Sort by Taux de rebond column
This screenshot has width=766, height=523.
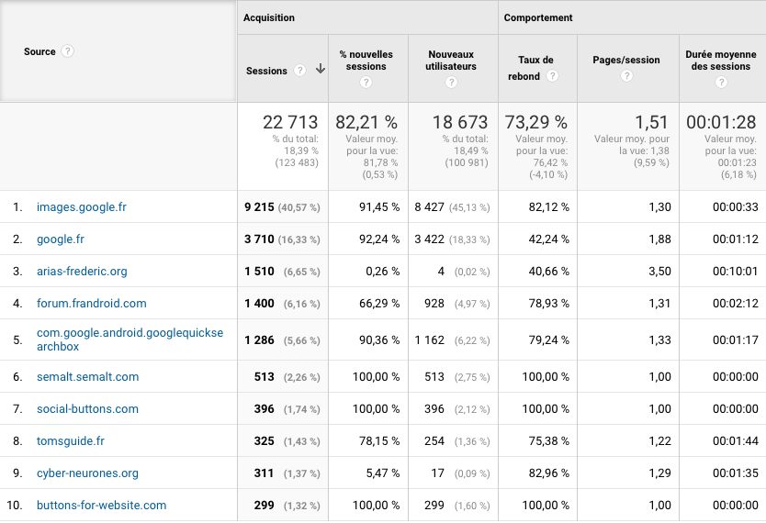[x=530, y=68]
